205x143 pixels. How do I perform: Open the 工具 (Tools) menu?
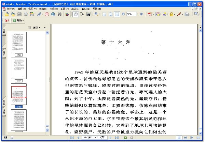65,9
